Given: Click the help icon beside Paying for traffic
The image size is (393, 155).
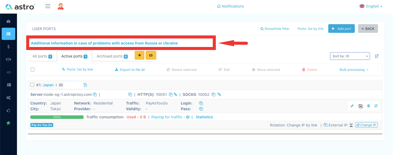Looking at the screenshot, I should tap(188, 117).
